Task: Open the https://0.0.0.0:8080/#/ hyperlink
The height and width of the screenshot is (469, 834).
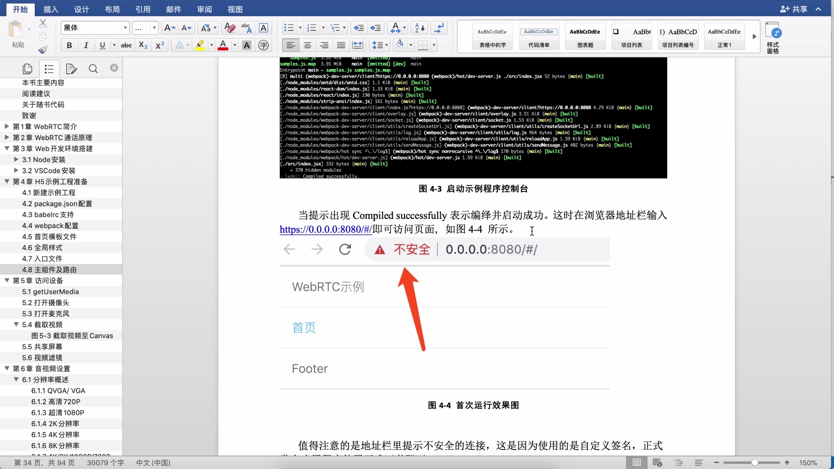Action: coord(326,229)
